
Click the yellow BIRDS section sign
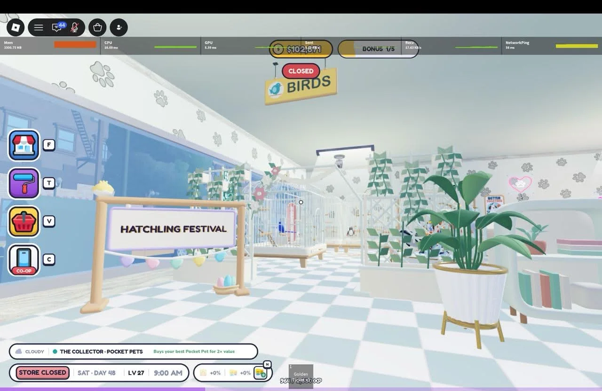coord(301,86)
